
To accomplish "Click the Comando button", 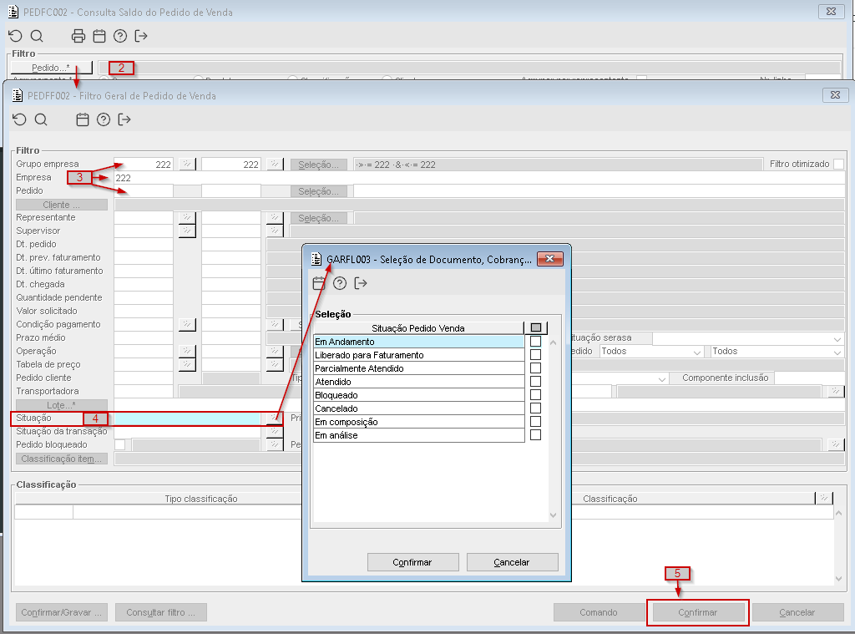I will coord(599,612).
